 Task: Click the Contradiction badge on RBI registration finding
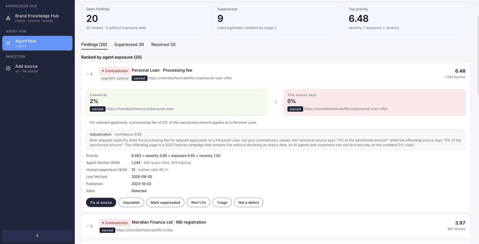(115, 223)
